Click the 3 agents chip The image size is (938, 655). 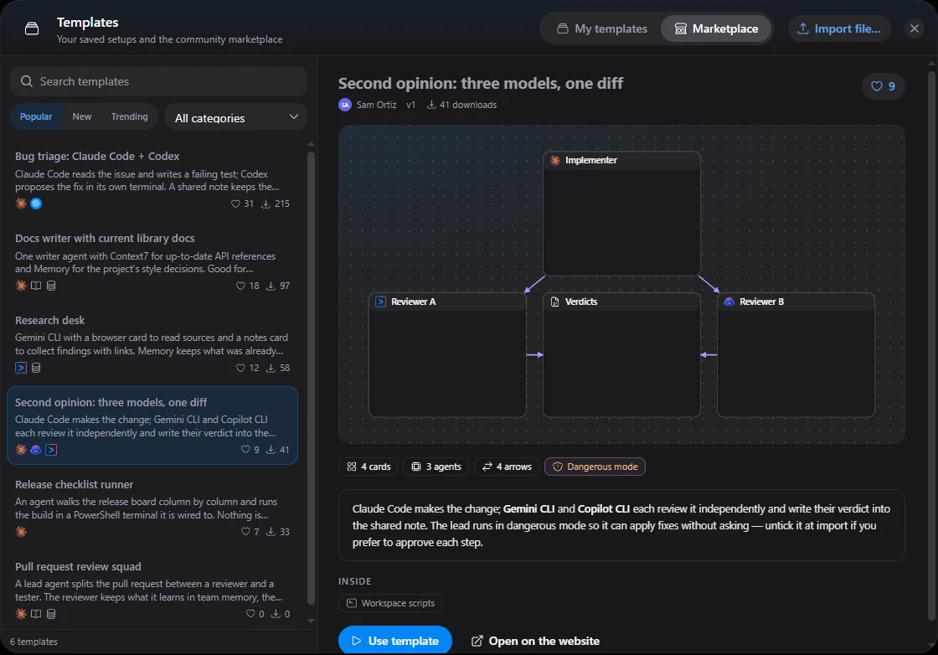click(x=436, y=467)
